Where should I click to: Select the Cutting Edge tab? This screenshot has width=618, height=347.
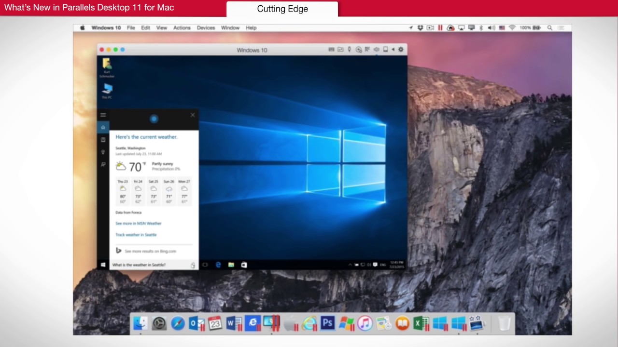[x=282, y=9]
